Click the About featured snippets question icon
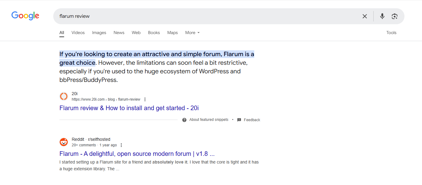Screen dimensions: 422x185 pos(184,120)
